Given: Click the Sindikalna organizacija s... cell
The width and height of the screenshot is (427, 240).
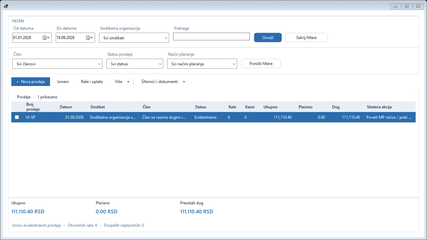Looking at the screenshot, I should coord(113,117).
